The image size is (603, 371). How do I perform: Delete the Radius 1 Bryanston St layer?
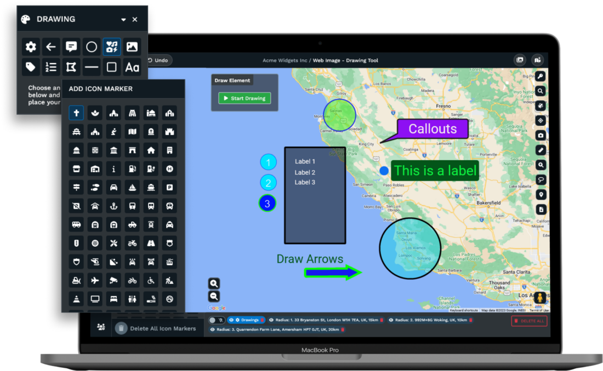tap(382, 320)
